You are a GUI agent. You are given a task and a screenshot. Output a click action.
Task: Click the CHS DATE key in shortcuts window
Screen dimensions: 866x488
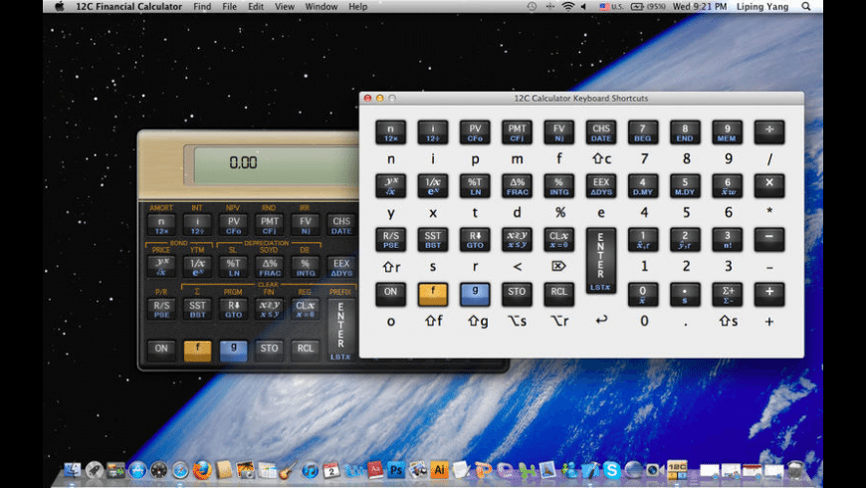pos(601,132)
